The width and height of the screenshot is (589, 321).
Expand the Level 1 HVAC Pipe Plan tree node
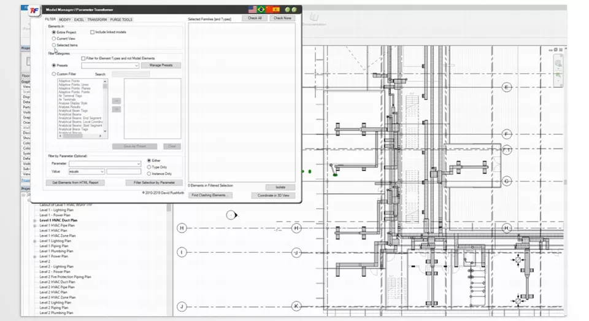(35, 226)
